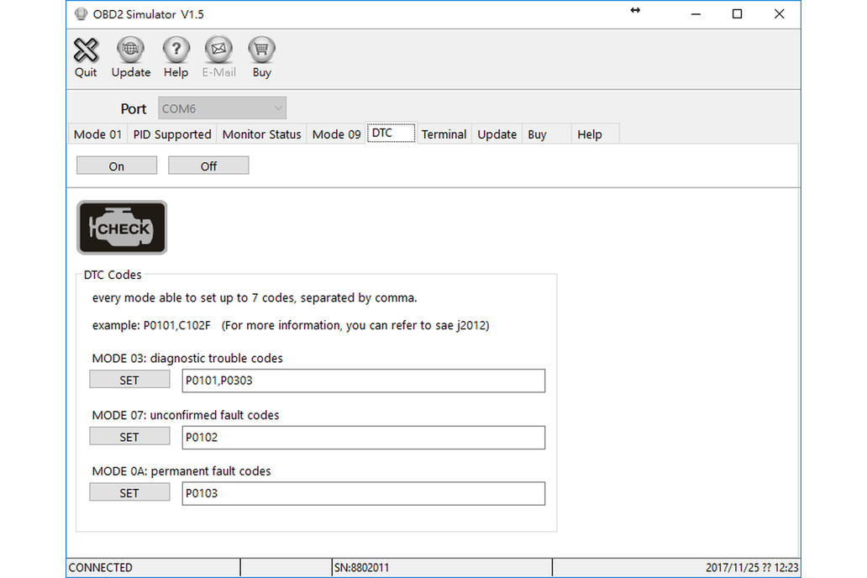The image size is (867, 578).
Task: Click the permanent fault codes field P0103
Action: pyautogui.click(x=363, y=493)
